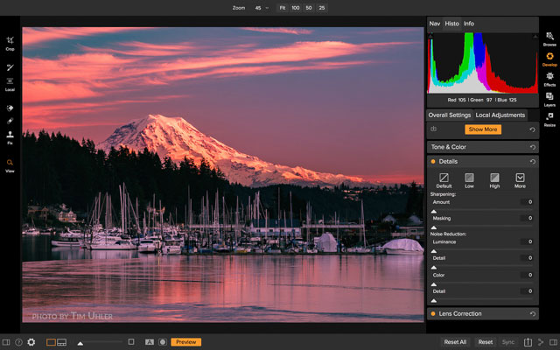Click the Reset All button
Viewport: 560px width, 350px height.
[x=455, y=342]
